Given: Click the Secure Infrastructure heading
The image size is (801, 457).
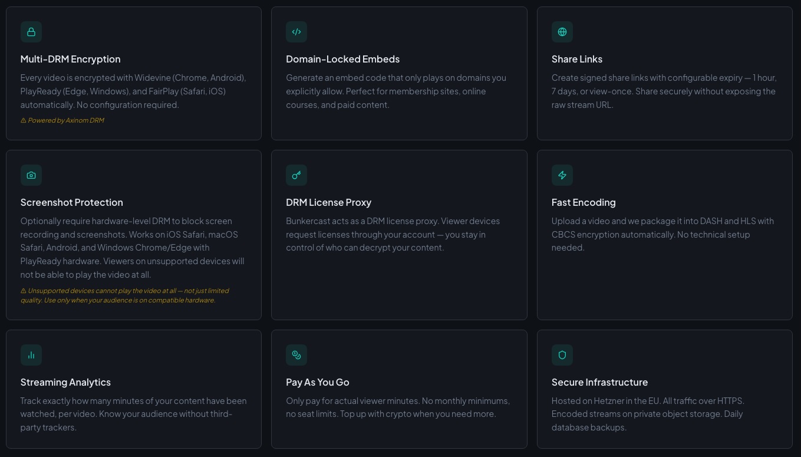Looking at the screenshot, I should click(x=599, y=382).
